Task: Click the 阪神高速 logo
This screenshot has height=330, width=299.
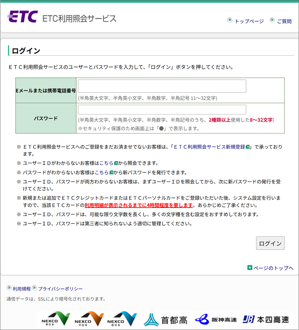Action: tap(216, 320)
